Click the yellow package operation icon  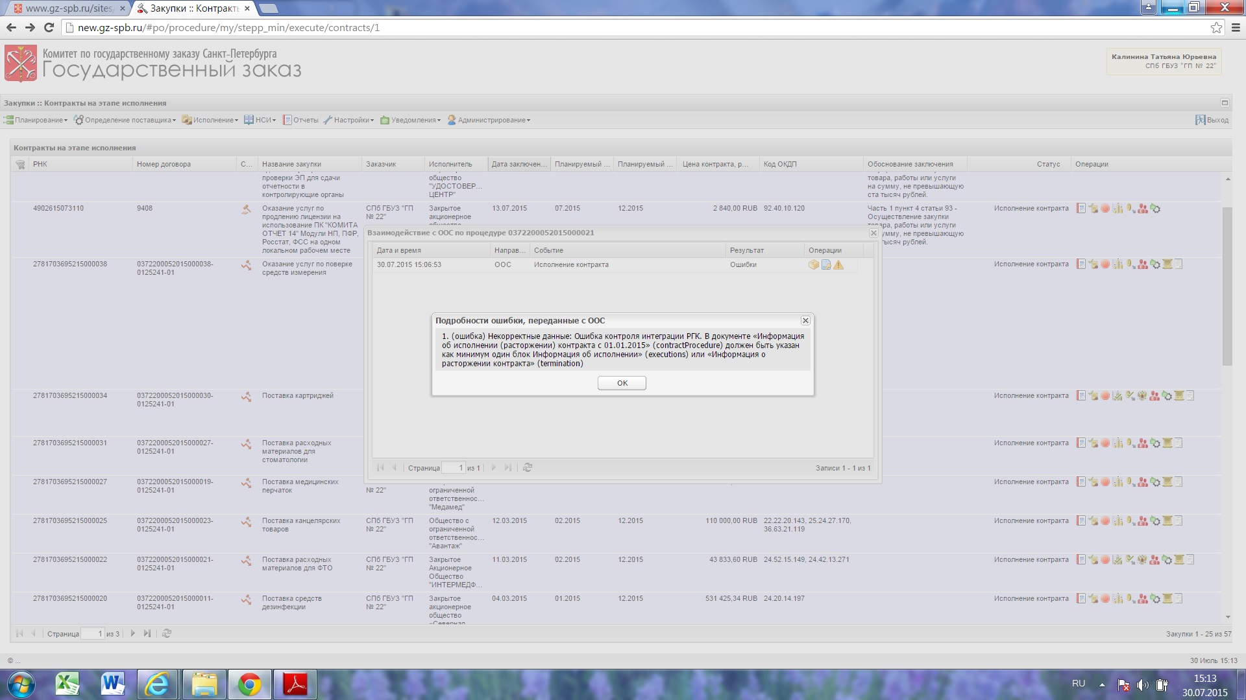(813, 265)
